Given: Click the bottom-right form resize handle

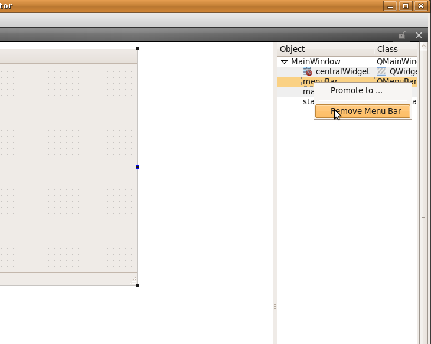Looking at the screenshot, I should [x=138, y=286].
